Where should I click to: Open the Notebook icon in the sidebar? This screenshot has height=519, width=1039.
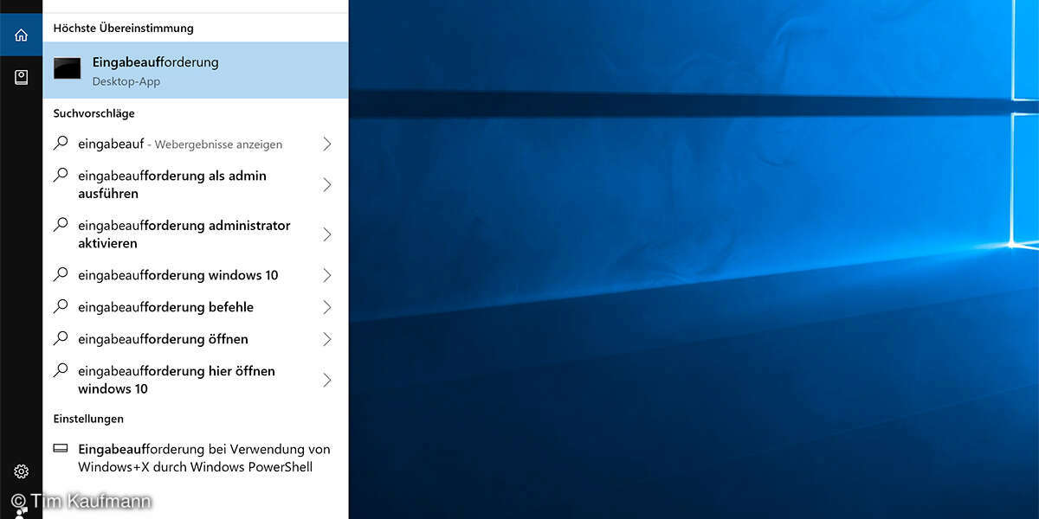(21, 78)
